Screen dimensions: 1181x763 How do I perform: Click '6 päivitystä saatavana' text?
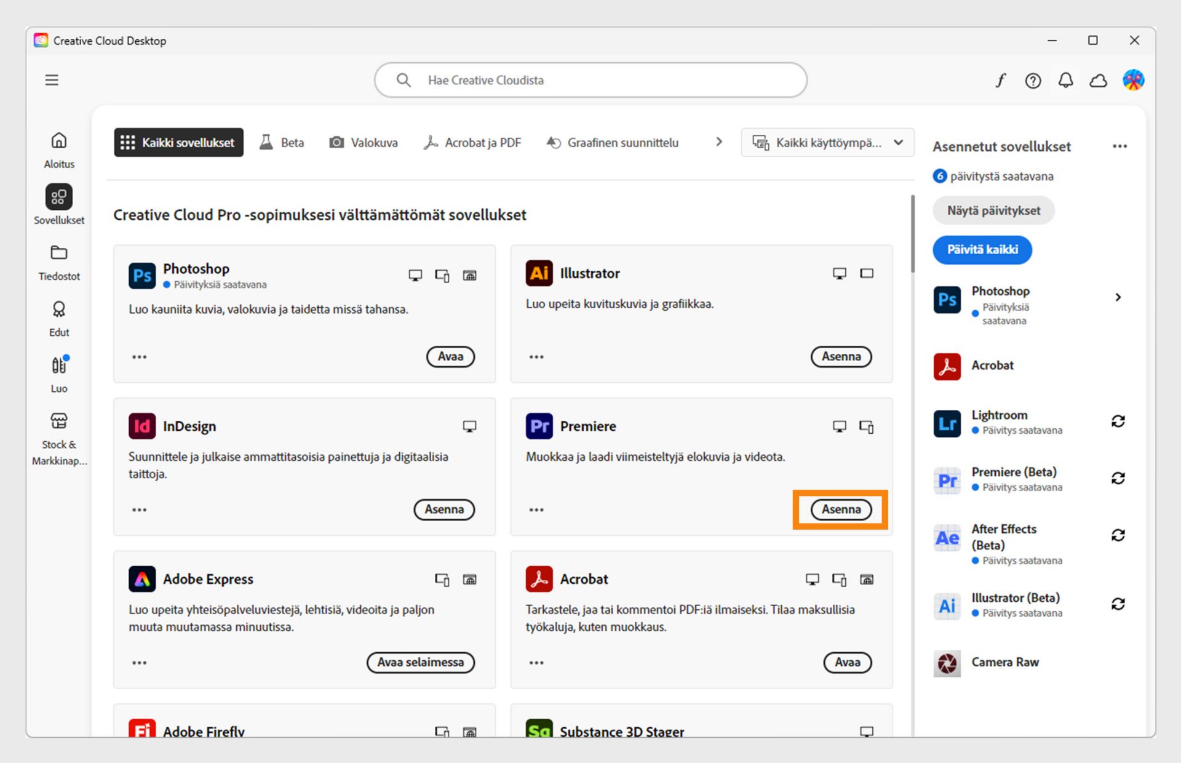coord(1001,177)
